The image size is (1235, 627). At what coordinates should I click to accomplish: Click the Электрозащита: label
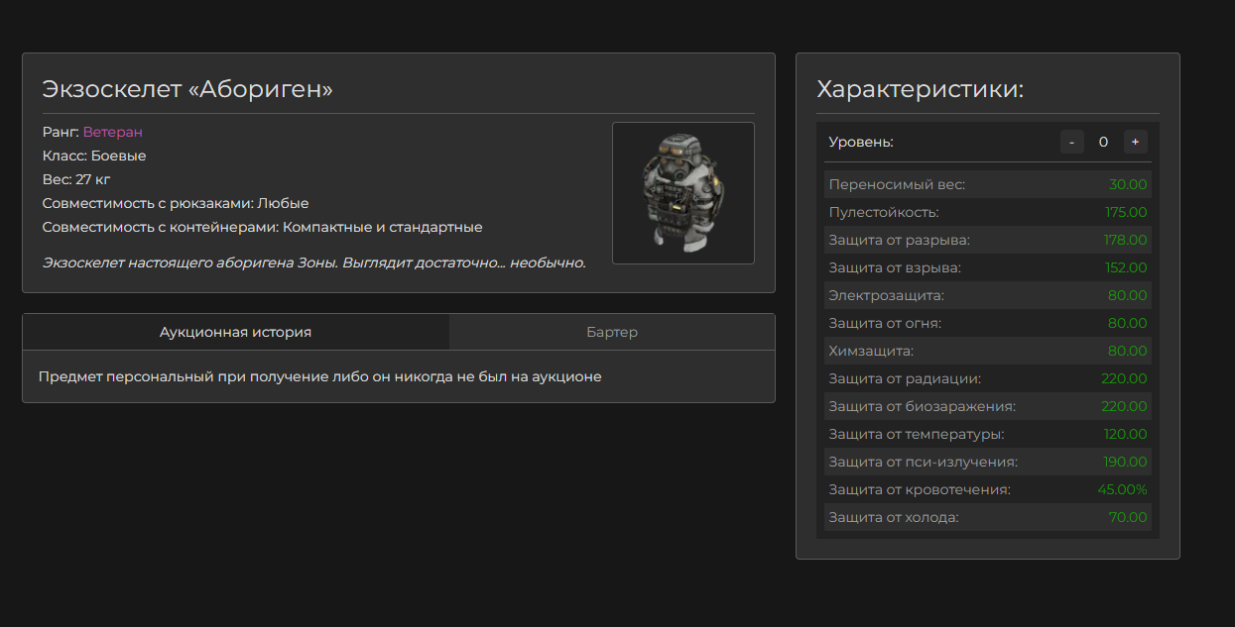887,295
